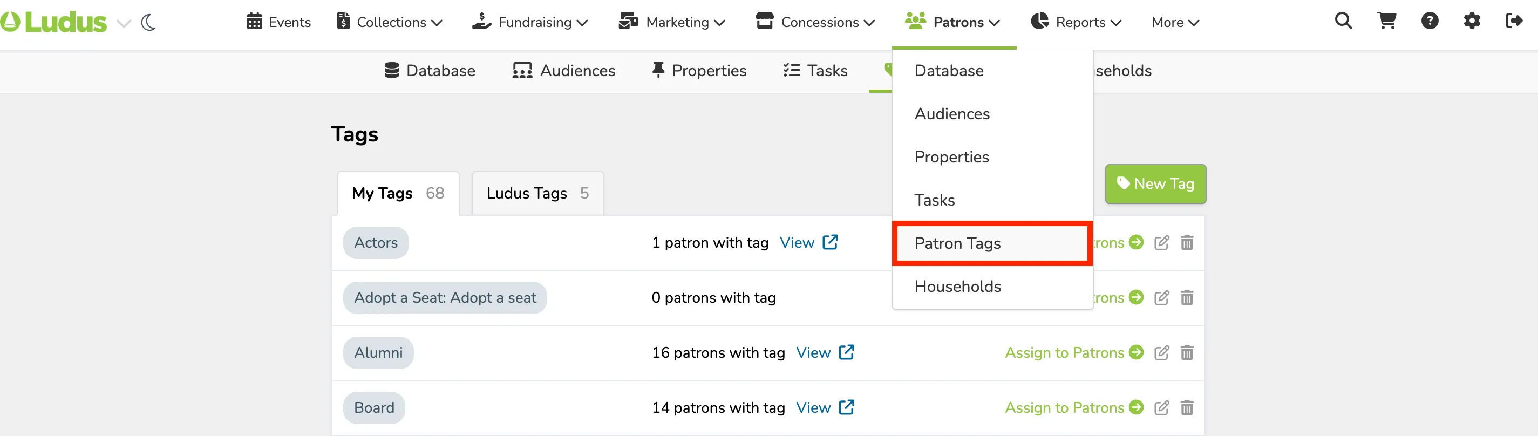Select Properties in the Patrons dropdown menu

992,156
